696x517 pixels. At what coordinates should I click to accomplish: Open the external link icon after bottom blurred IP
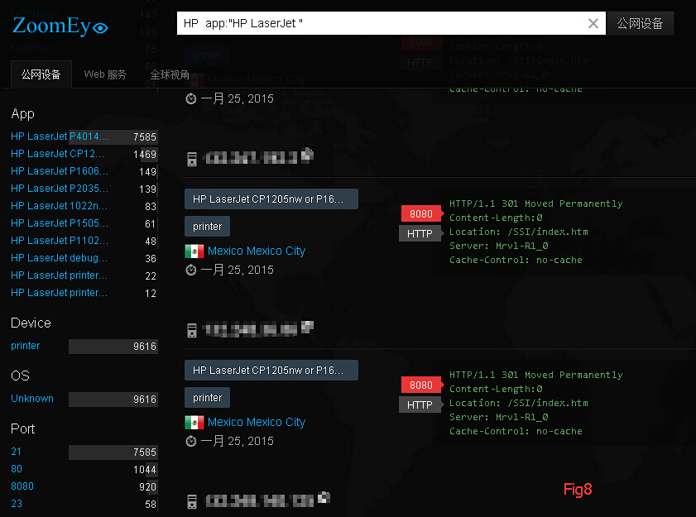click(x=324, y=497)
